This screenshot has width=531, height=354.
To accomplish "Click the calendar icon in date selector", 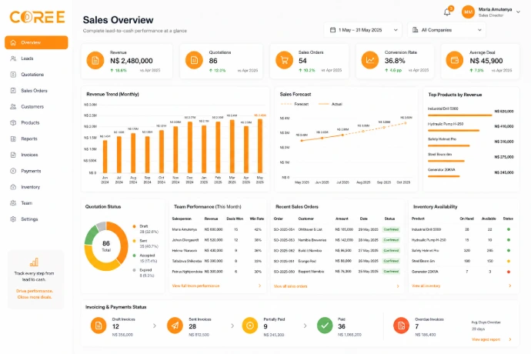I will click(x=332, y=30).
